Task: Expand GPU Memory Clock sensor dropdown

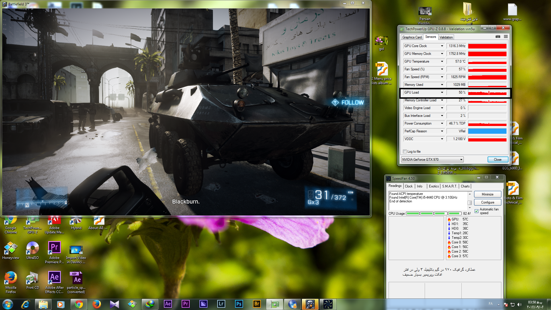Action: (x=442, y=54)
